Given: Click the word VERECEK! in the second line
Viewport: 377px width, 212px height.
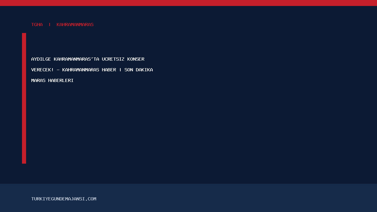Looking at the screenshot, I should point(42,70).
